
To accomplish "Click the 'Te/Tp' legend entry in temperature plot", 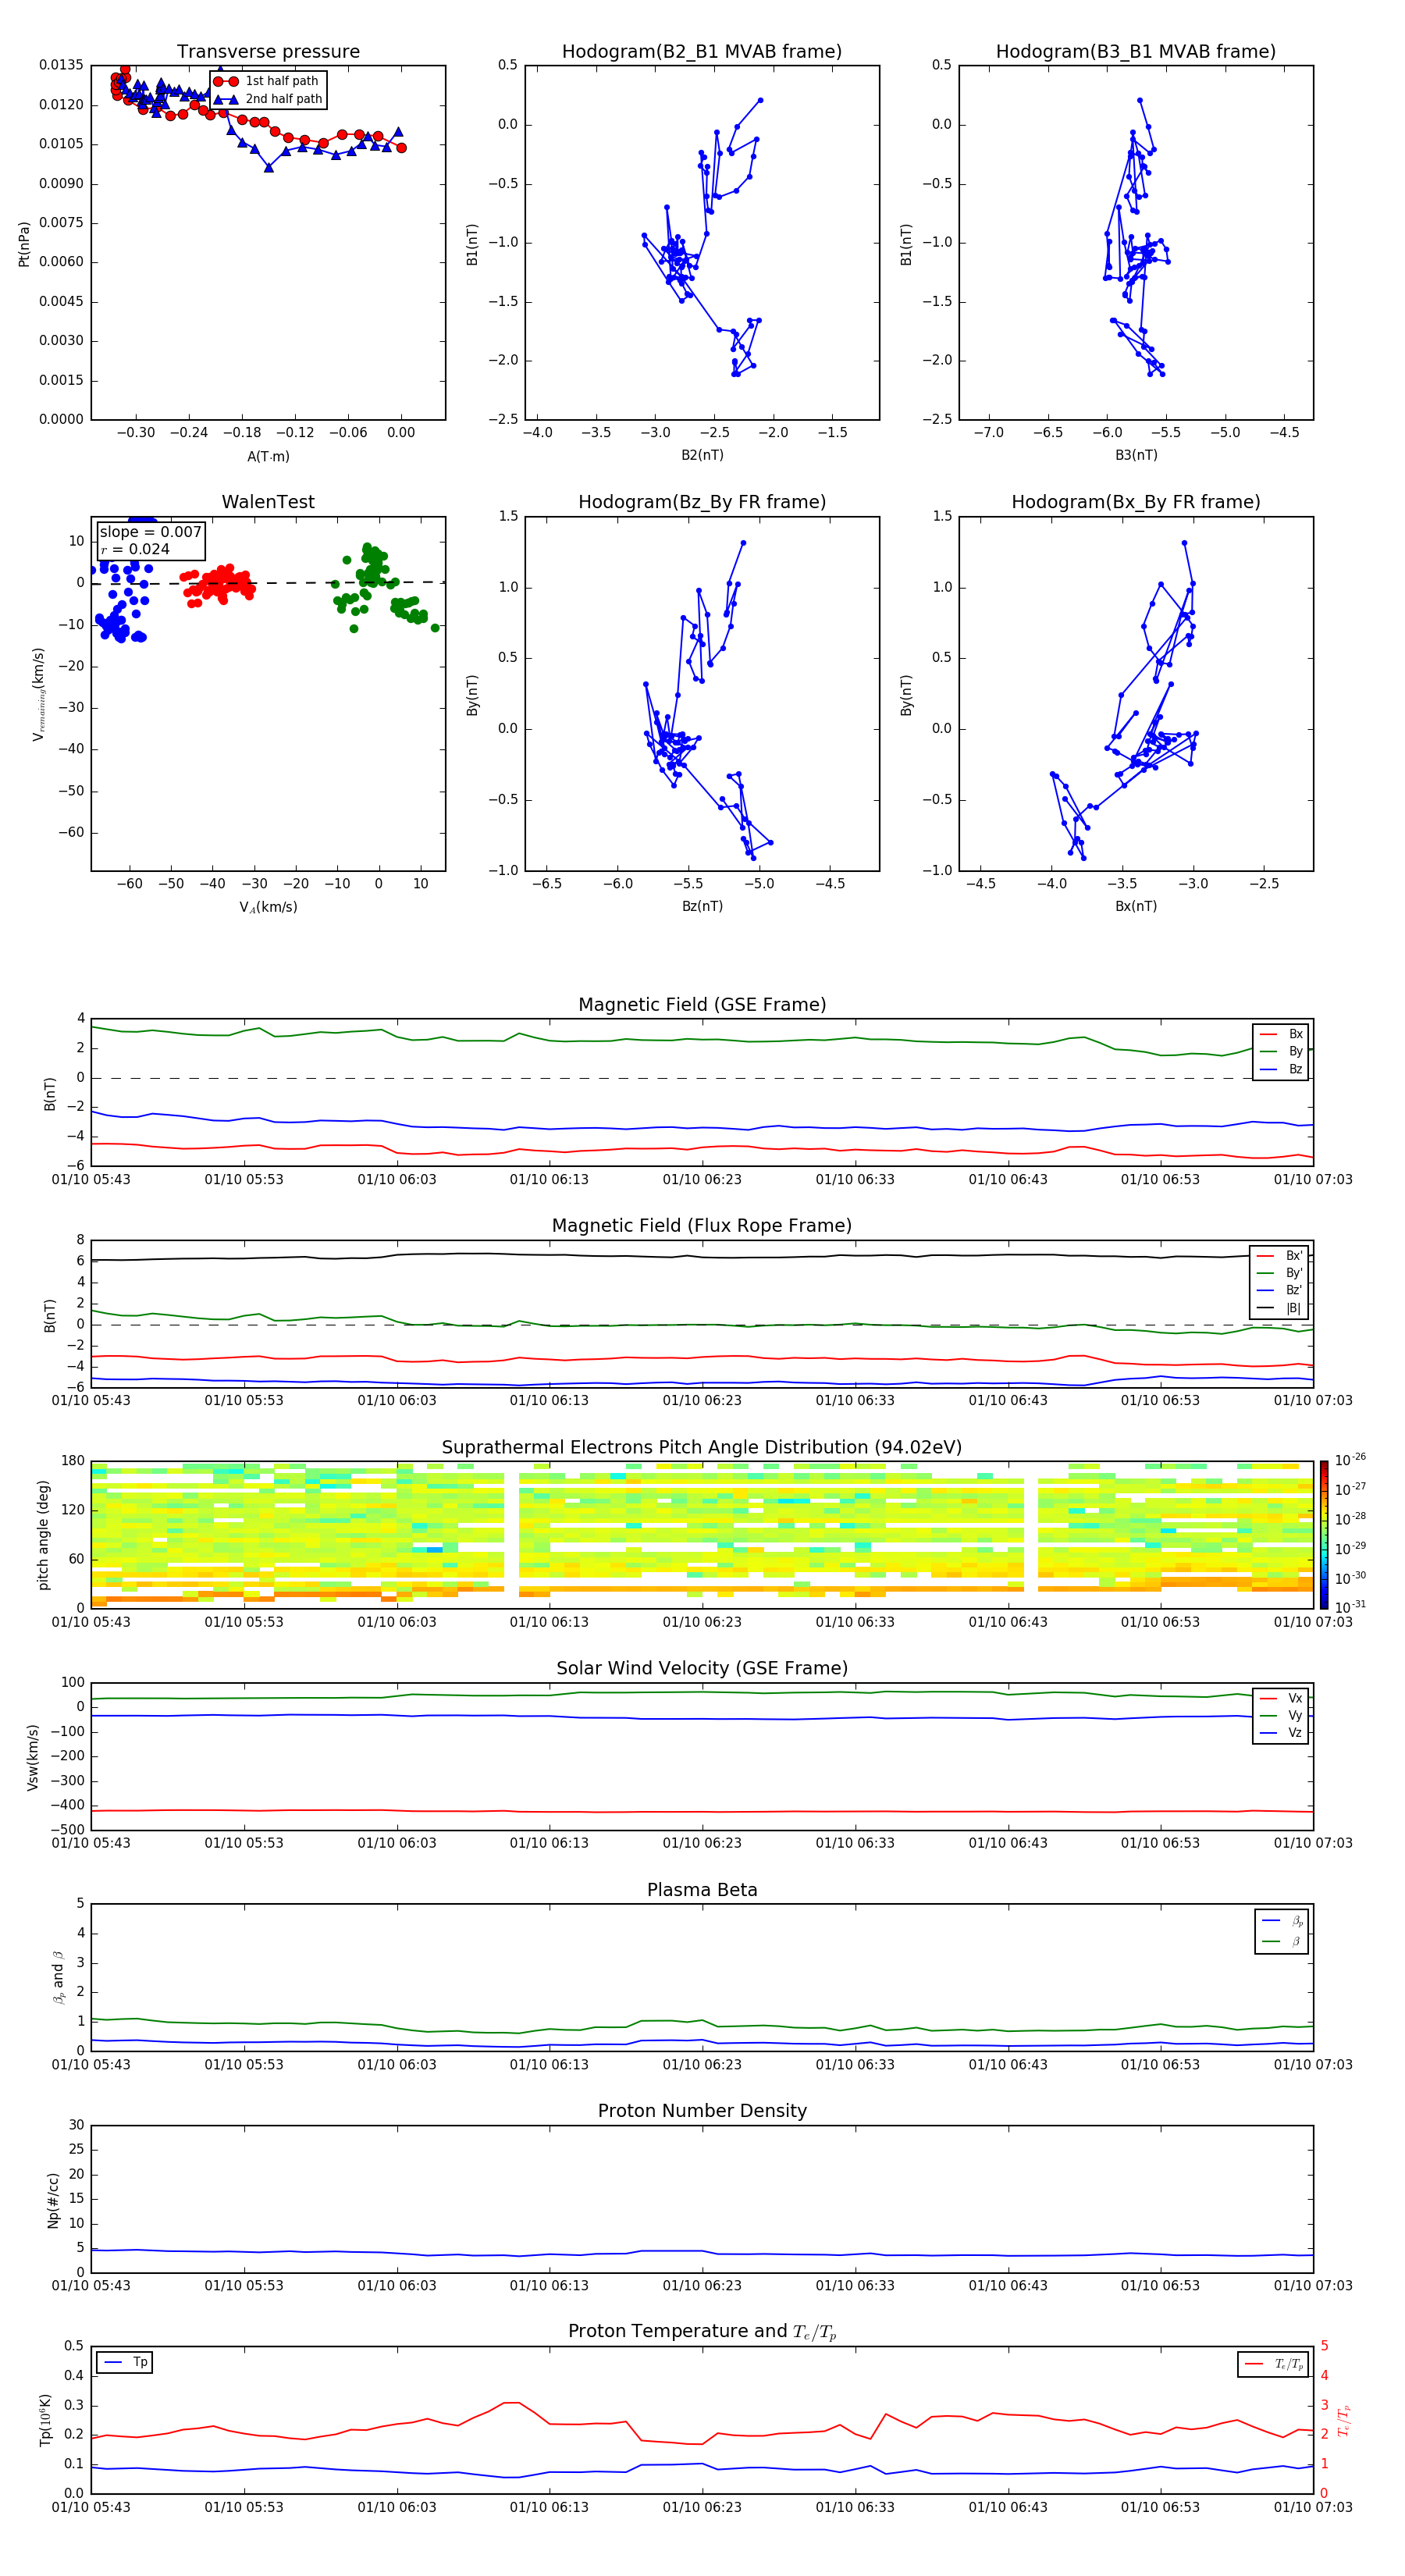I will 1274,2365.
